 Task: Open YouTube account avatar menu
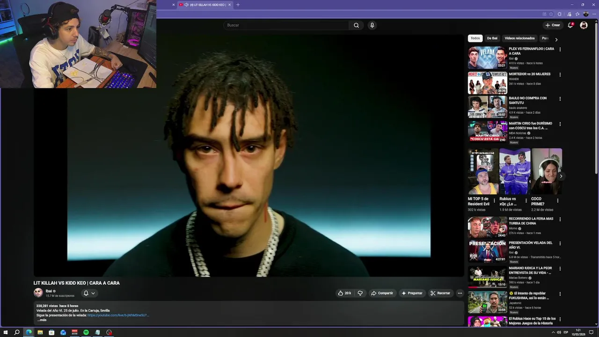click(x=584, y=25)
